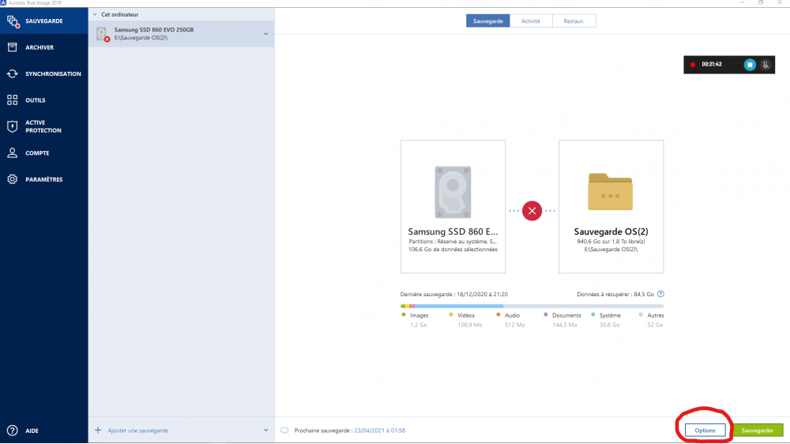This screenshot has height=444, width=790.
Task: Toggle the muted microphone in recorder
Action: 765,65
